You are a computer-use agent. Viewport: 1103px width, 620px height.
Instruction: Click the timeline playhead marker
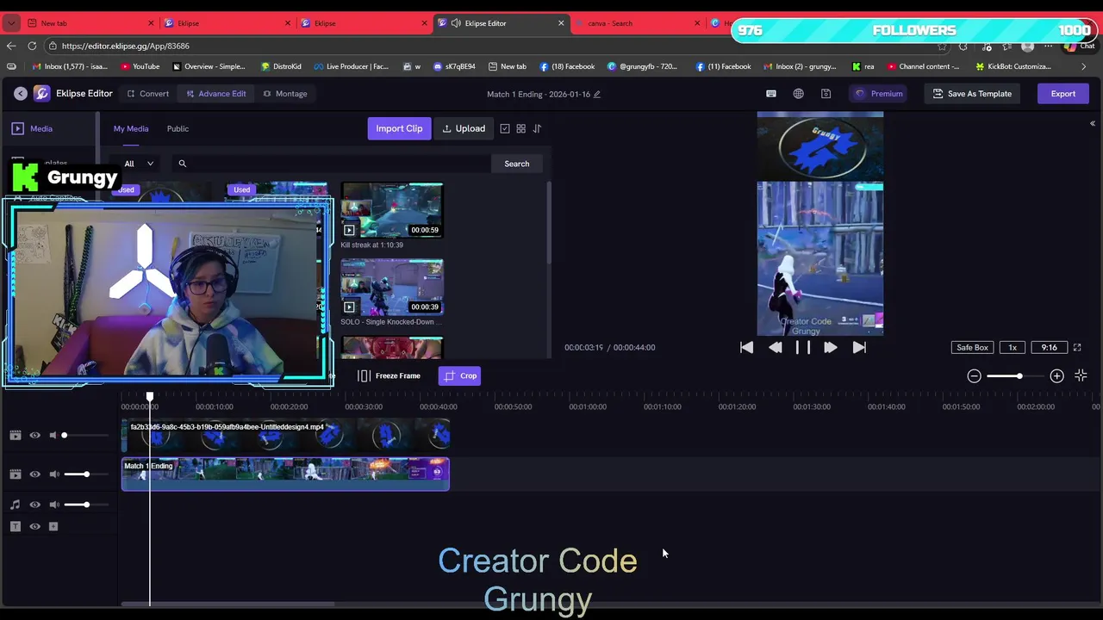click(x=150, y=397)
